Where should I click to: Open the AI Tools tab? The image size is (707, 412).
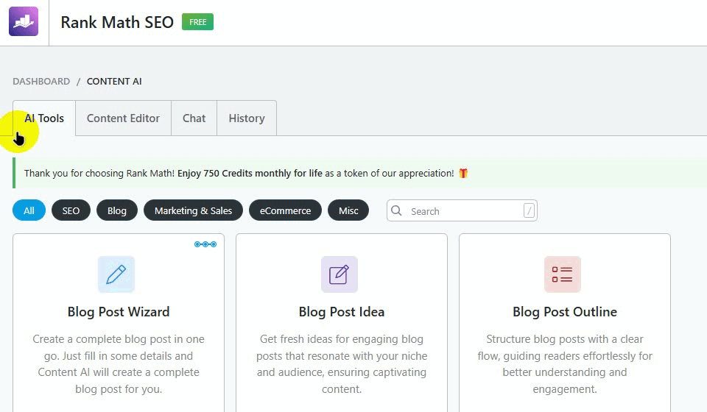pos(44,118)
